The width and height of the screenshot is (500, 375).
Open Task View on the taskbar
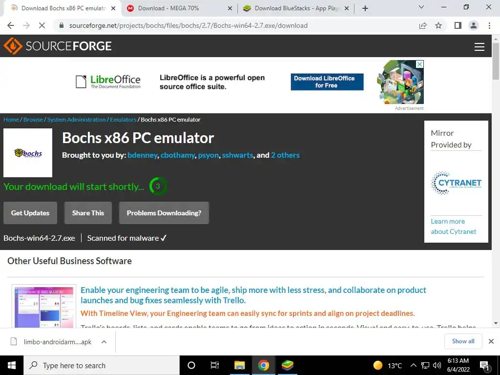215,365
